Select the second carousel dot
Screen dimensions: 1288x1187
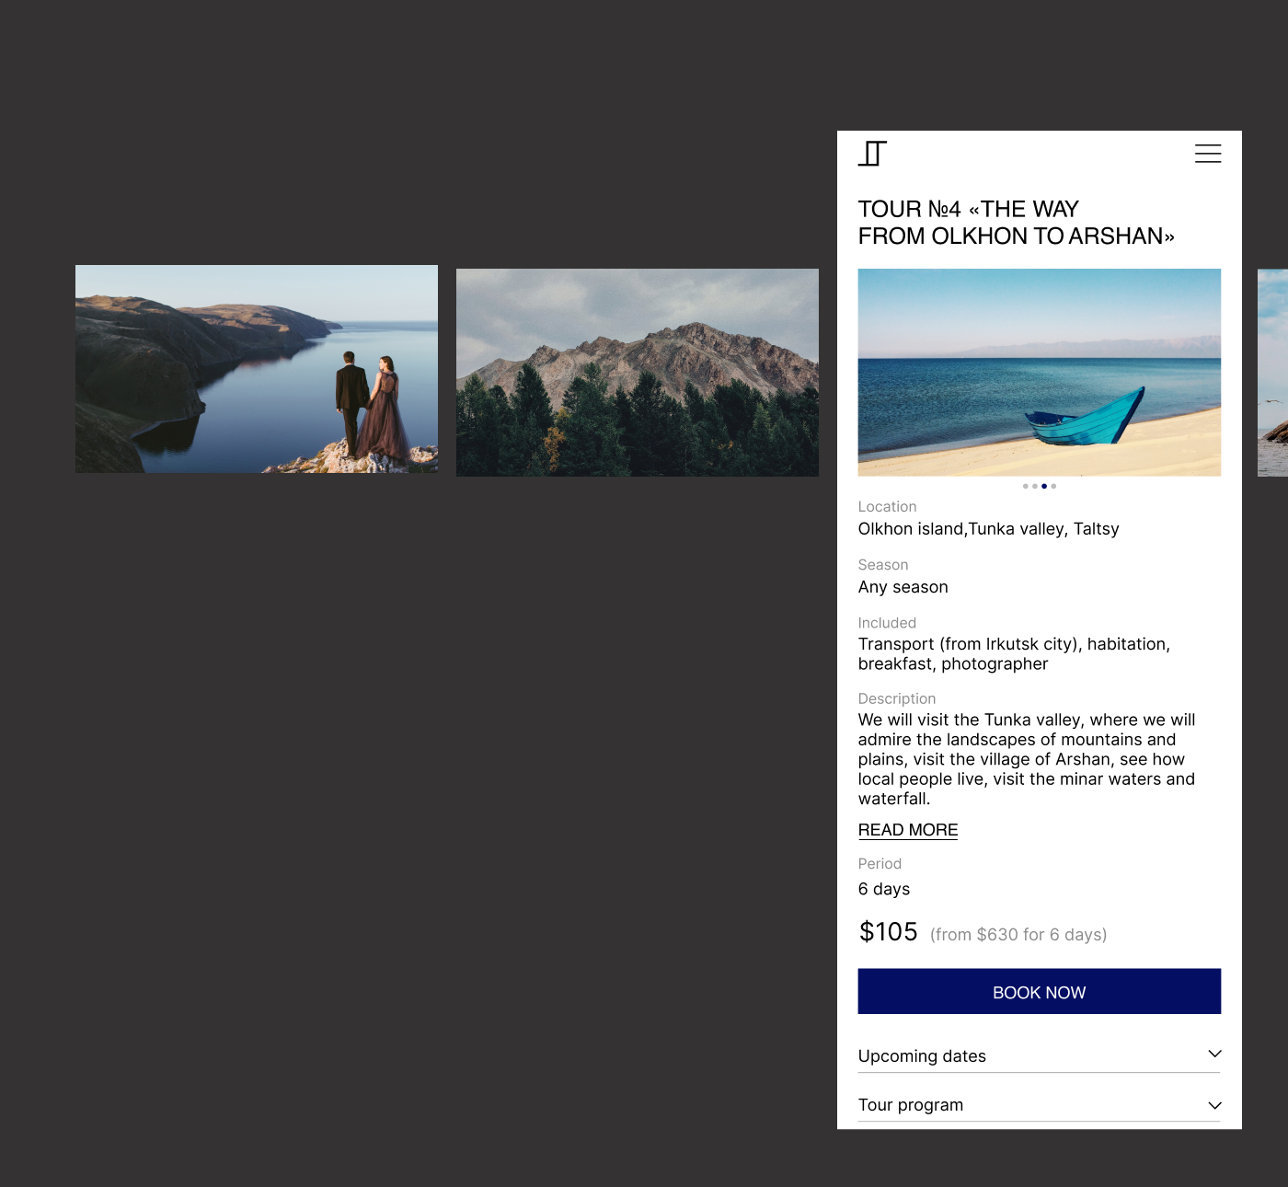1035,486
